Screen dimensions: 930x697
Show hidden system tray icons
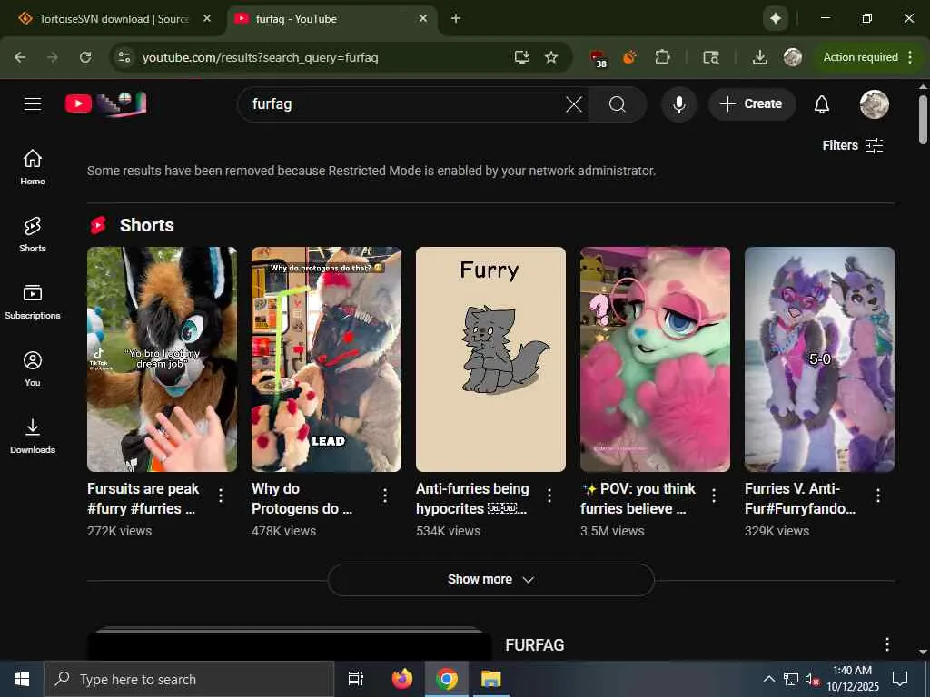(768, 679)
